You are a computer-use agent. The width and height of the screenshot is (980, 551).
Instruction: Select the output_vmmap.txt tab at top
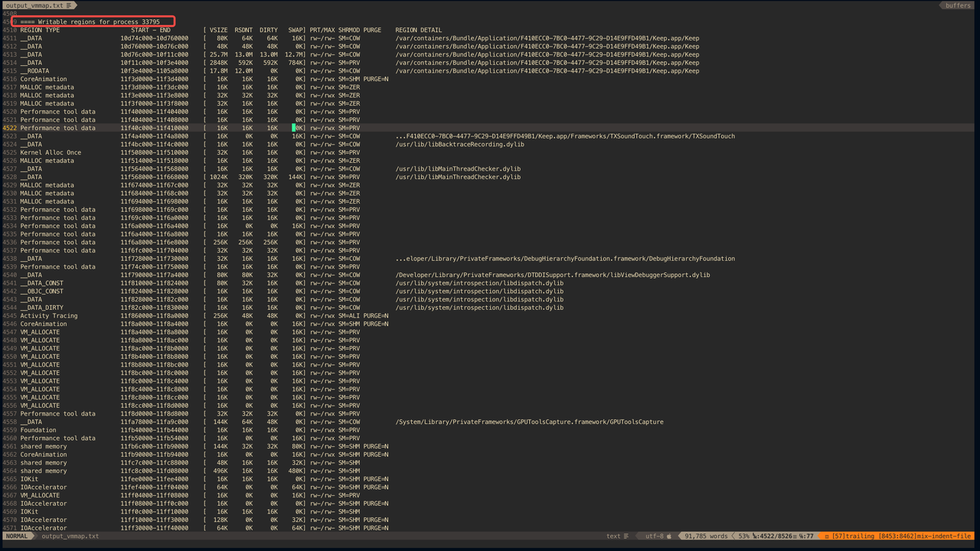pos(39,5)
